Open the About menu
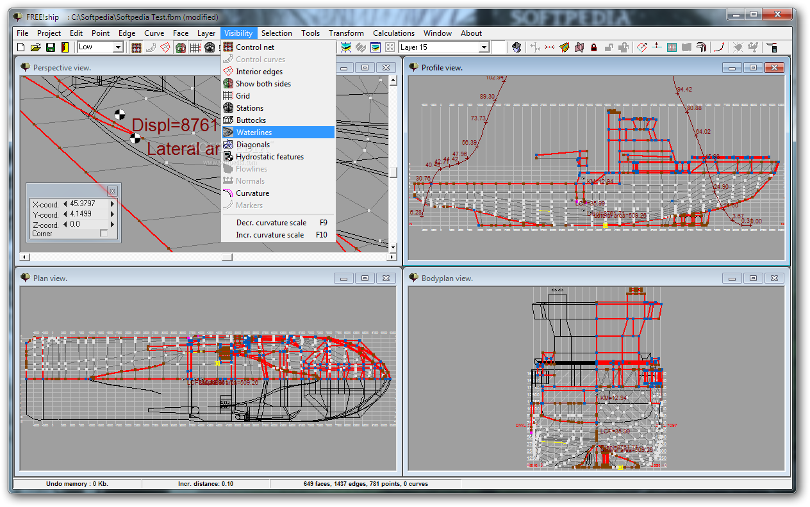The image size is (810, 507). coord(471,33)
